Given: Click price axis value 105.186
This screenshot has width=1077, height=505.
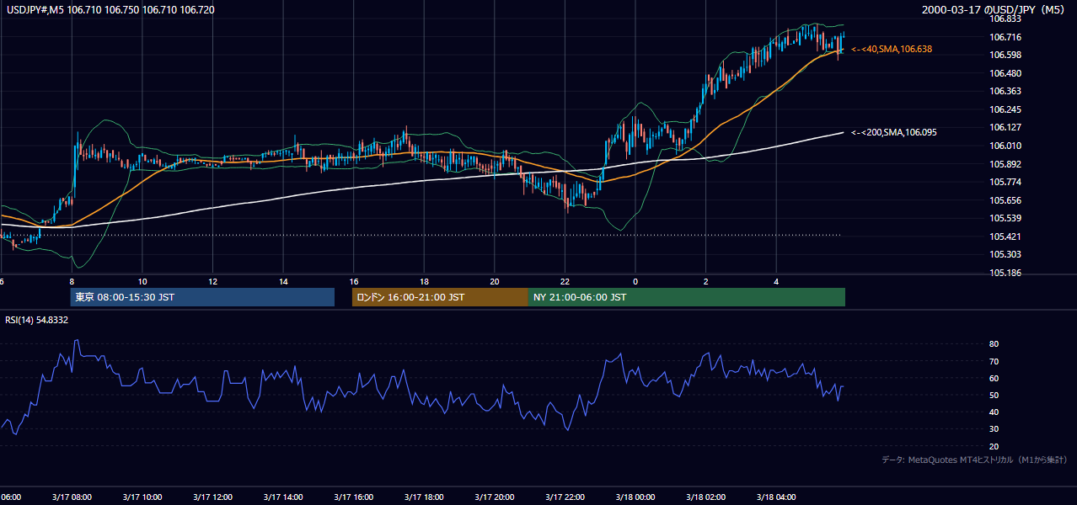Looking at the screenshot, I should (1005, 274).
